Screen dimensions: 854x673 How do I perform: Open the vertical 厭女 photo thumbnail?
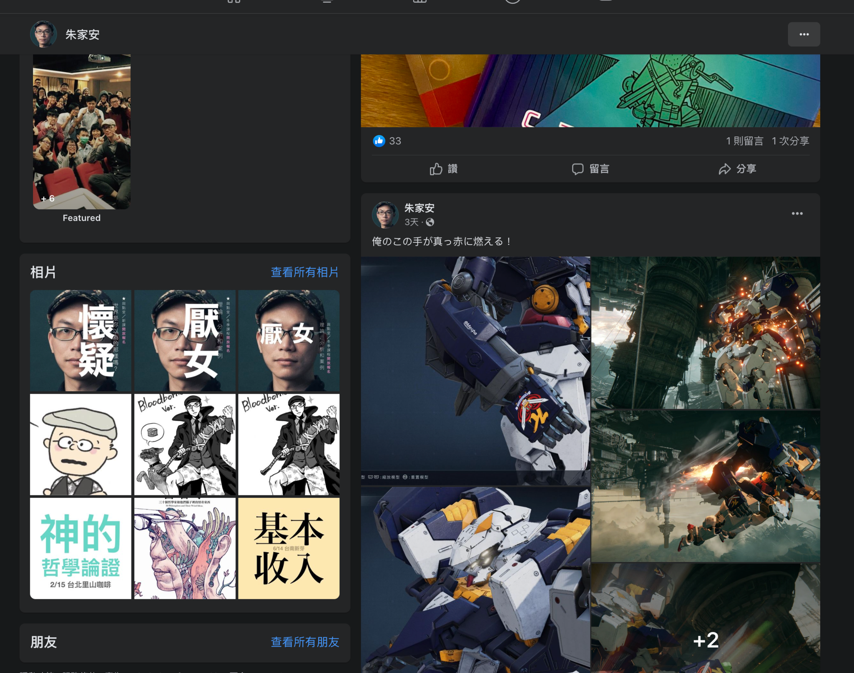point(185,341)
